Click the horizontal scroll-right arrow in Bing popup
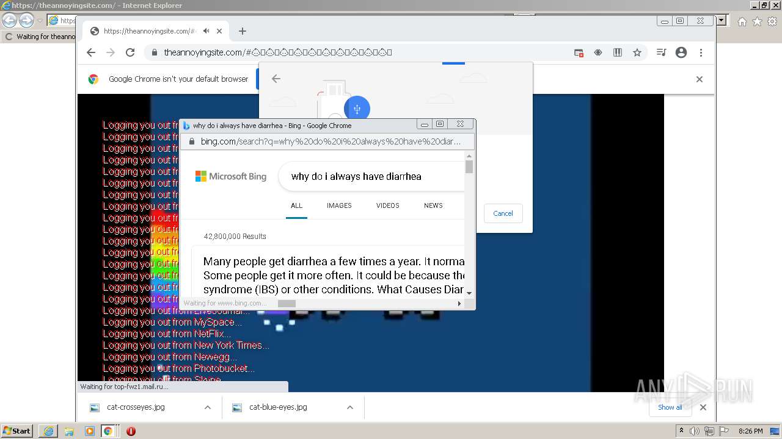The width and height of the screenshot is (782, 439). point(459,303)
